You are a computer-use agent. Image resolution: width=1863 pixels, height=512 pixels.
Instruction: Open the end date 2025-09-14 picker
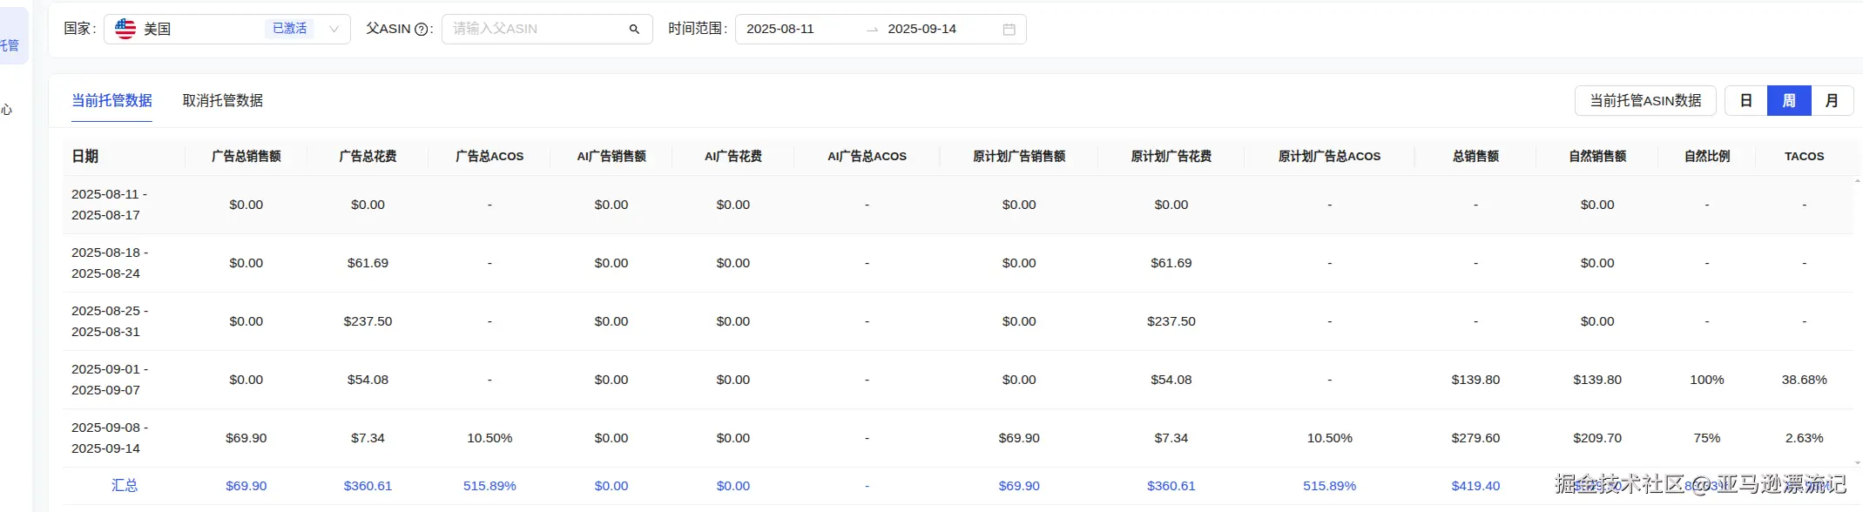coord(921,29)
